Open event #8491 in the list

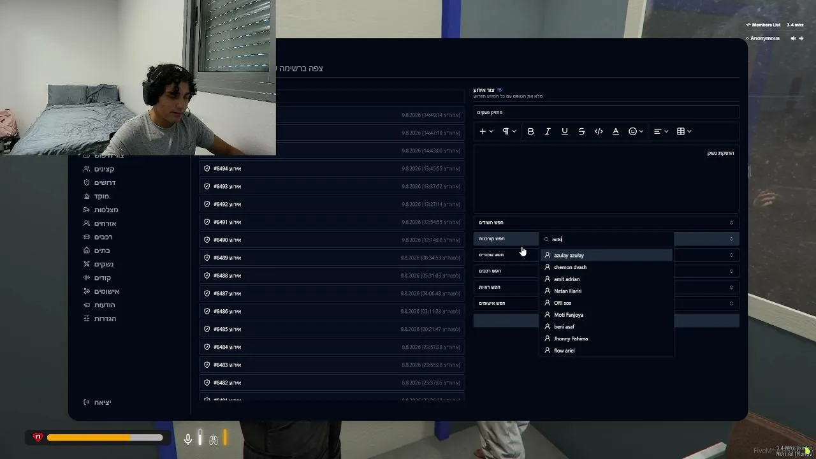click(332, 222)
